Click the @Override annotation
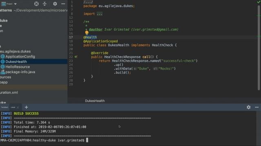The width and height of the screenshot is (261, 146). coord(100,53)
